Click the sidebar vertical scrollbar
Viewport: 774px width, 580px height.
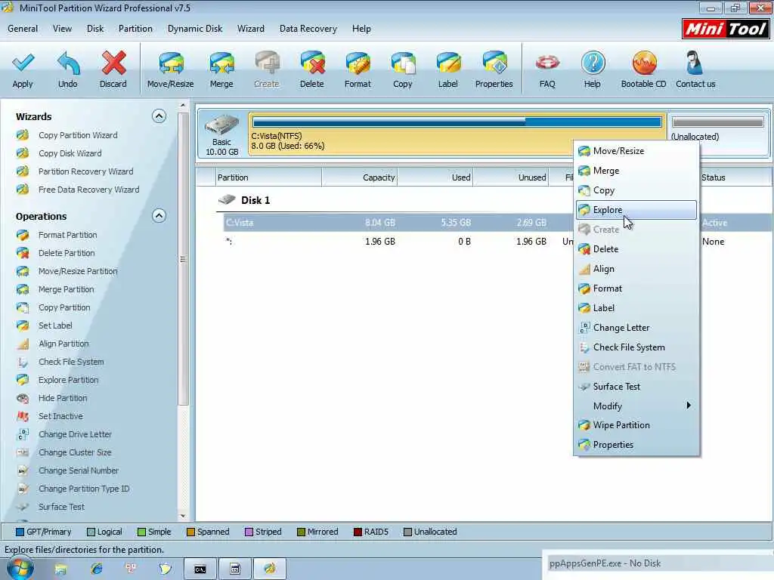click(x=183, y=259)
